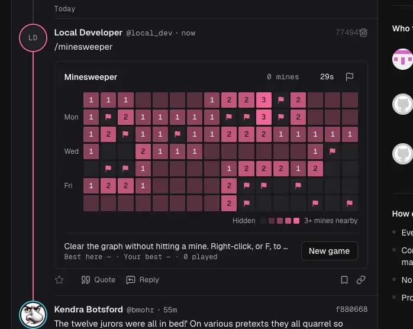Click the '0 mines' counter

(x=283, y=77)
